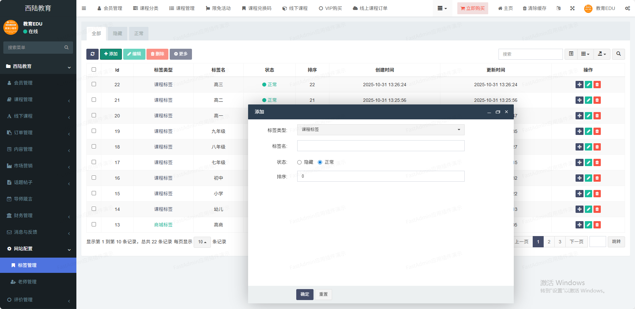Click the drag-sort icon for row 13
Viewport: 635px width, 309px height.
pyautogui.click(x=579, y=225)
